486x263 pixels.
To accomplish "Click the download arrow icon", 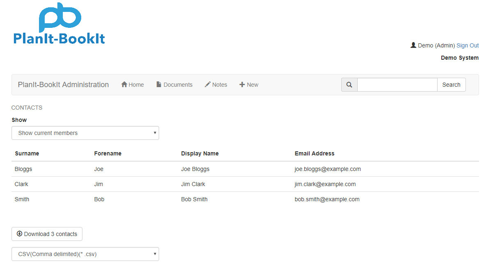I will 19,234.
